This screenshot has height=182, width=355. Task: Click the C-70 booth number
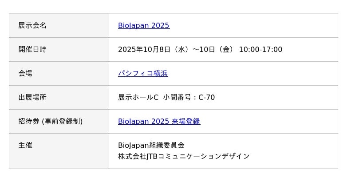click(206, 98)
